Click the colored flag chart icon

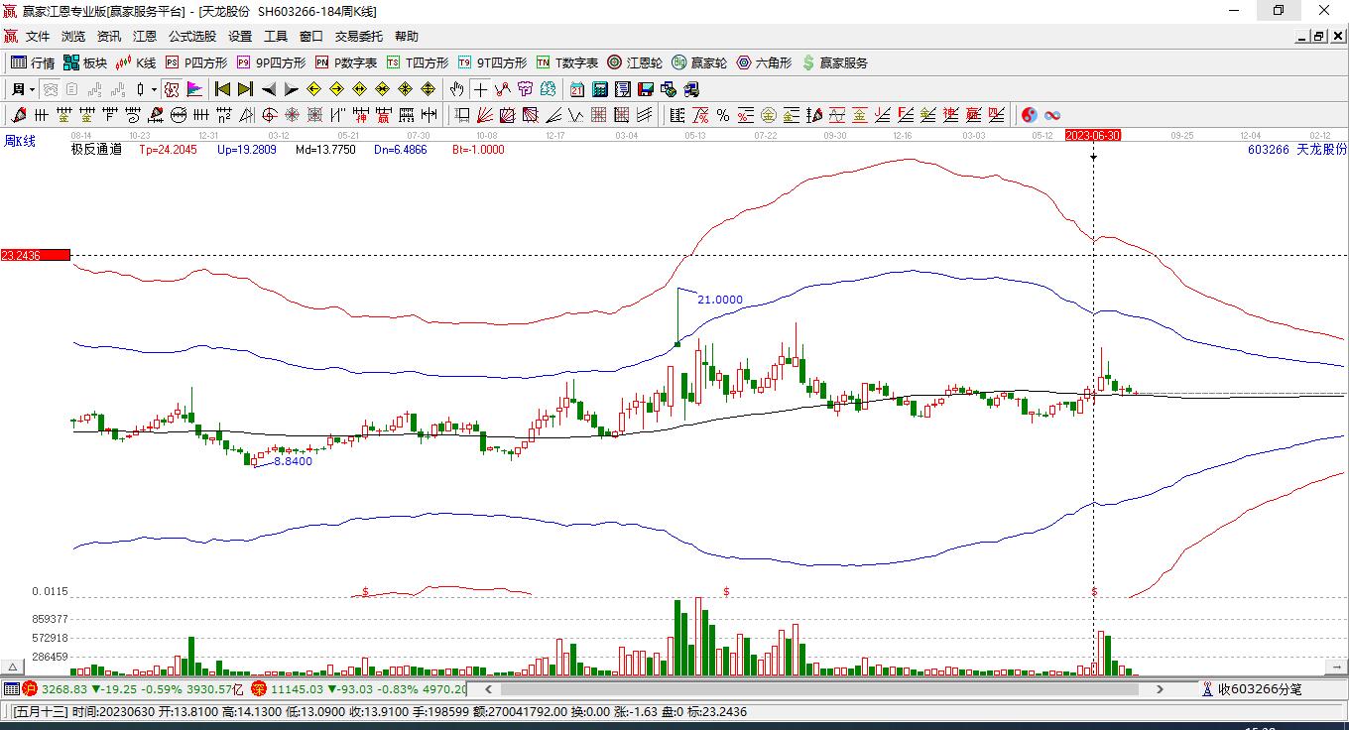(x=194, y=89)
